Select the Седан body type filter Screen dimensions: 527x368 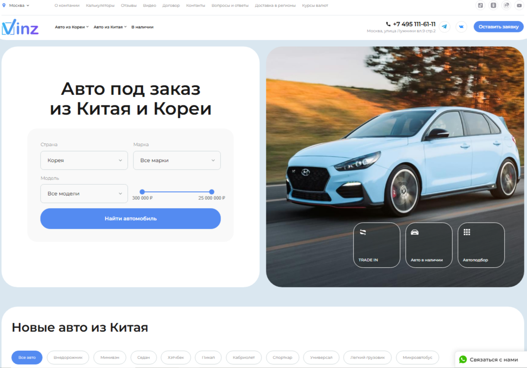(143, 358)
